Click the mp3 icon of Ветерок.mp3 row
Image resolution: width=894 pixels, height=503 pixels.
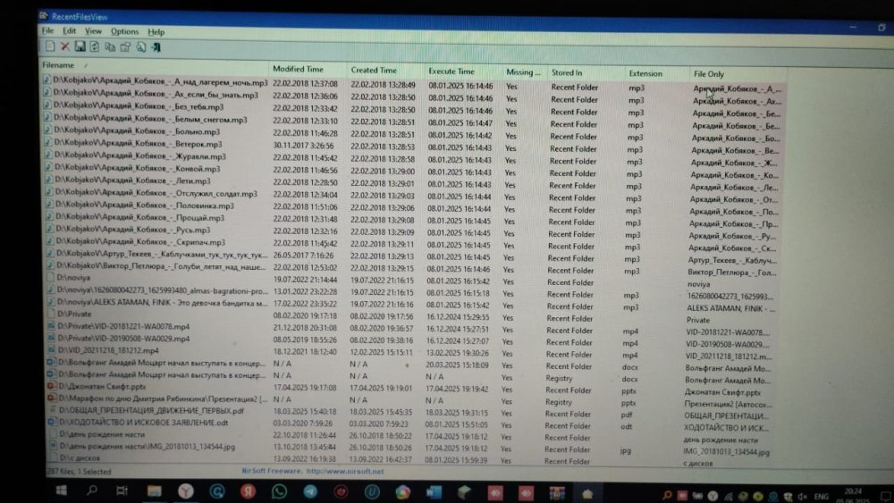point(48,144)
